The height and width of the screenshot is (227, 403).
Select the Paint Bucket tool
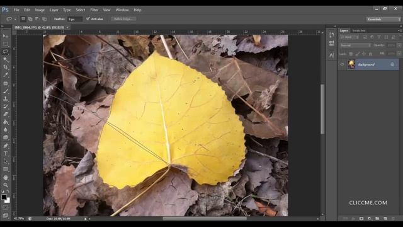pos(6,122)
